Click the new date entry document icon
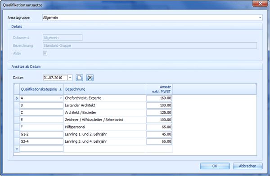 pyautogui.click(x=79, y=78)
